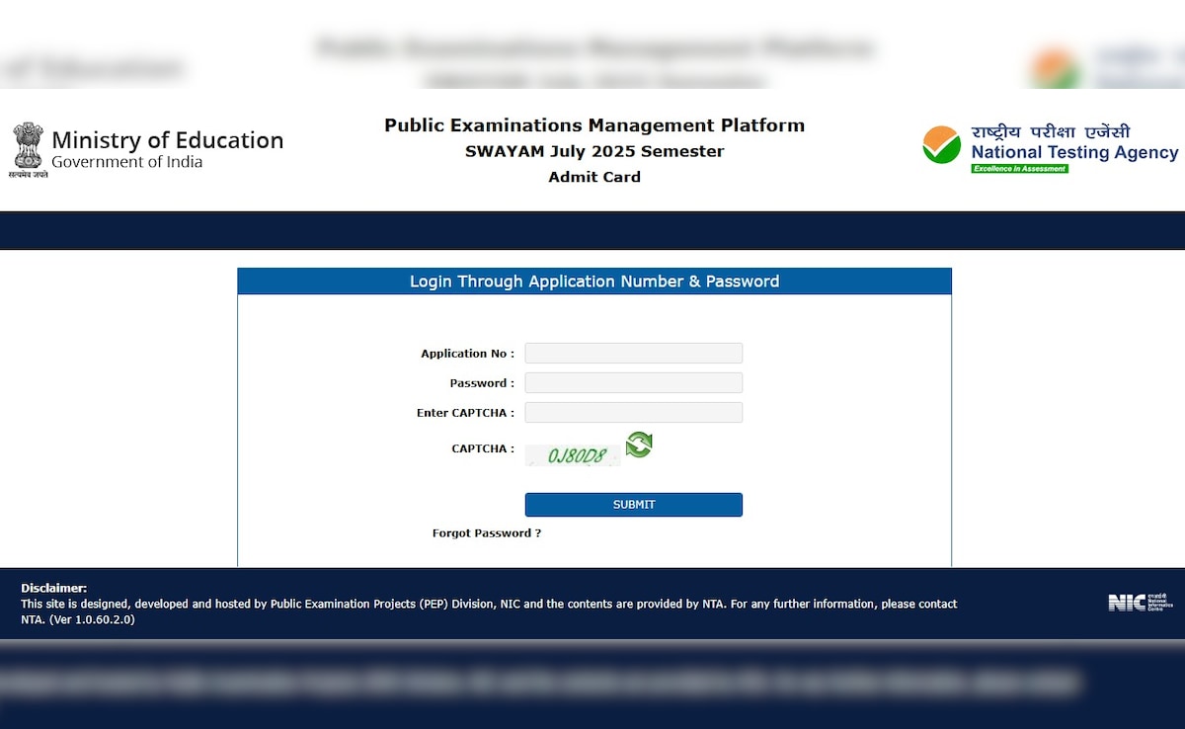The image size is (1185, 729).
Task: Focus the Application No input field
Action: [x=633, y=354]
